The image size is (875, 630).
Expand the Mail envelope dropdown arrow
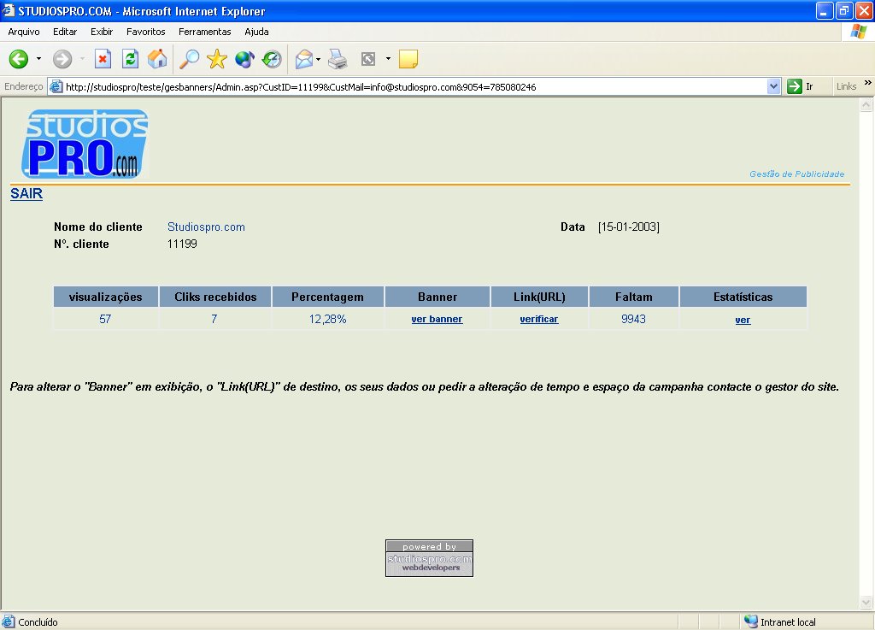[318, 59]
